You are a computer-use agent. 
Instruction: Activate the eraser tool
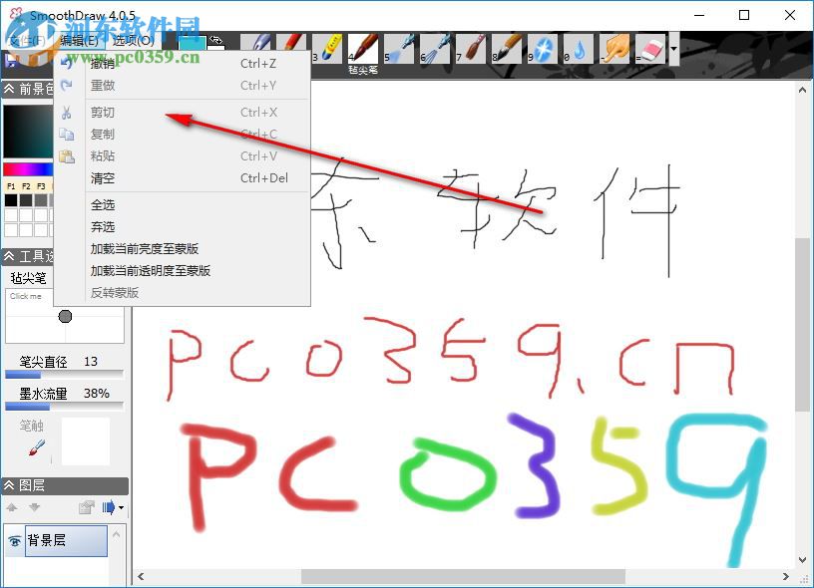tap(649, 47)
